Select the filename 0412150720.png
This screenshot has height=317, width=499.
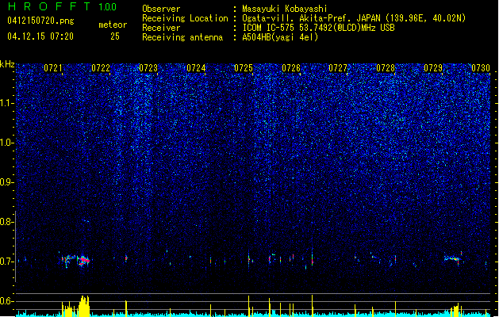pyautogui.click(x=40, y=21)
